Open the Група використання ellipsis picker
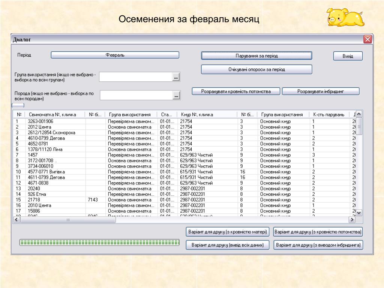384x288 pixels. [176, 77]
